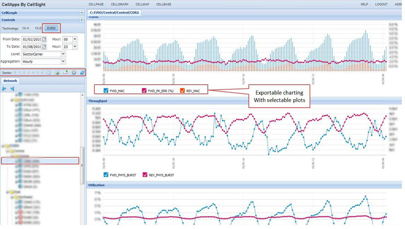Click the collapse-all icon under Network tab
This screenshot has width=405, height=229.
12,88
